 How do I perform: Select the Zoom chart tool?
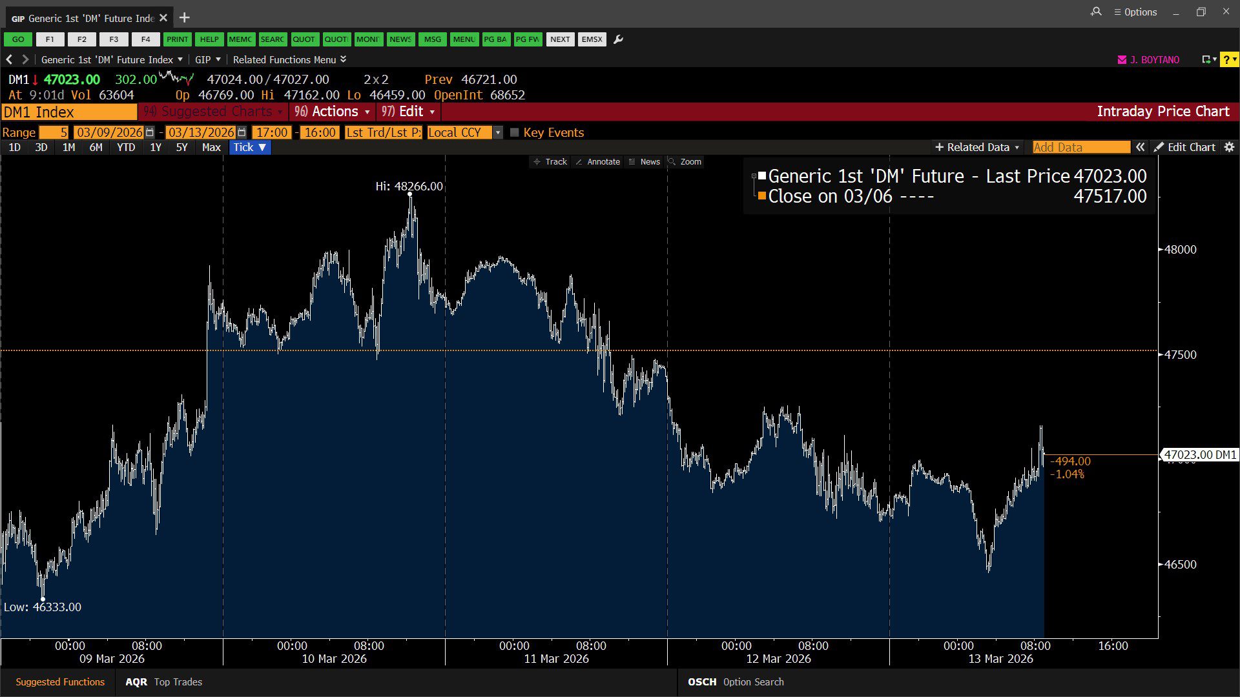click(x=685, y=162)
